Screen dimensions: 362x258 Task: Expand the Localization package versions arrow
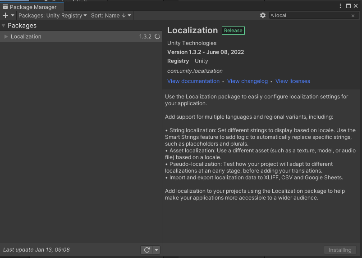coord(6,36)
